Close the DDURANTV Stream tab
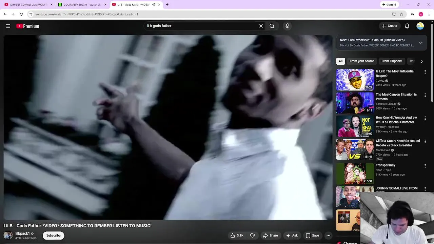 [105, 4]
